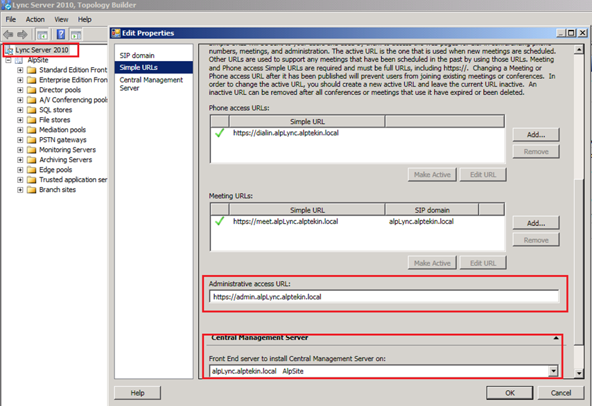
Task: Click the Back arrow in the toolbar
Action: 8,35
